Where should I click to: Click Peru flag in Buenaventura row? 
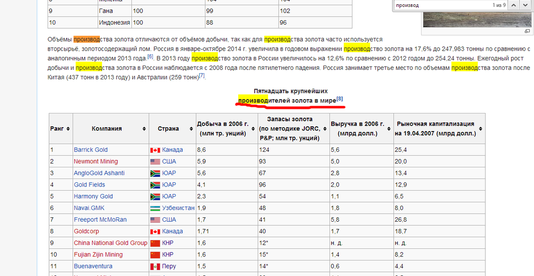click(x=155, y=266)
